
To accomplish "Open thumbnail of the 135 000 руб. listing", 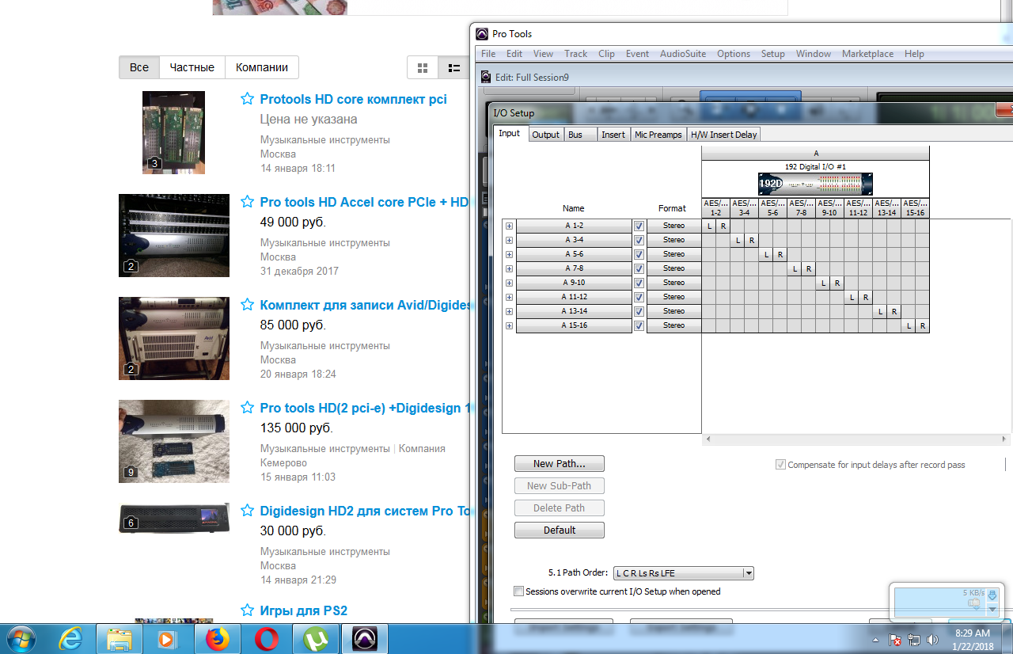I will pos(174,441).
